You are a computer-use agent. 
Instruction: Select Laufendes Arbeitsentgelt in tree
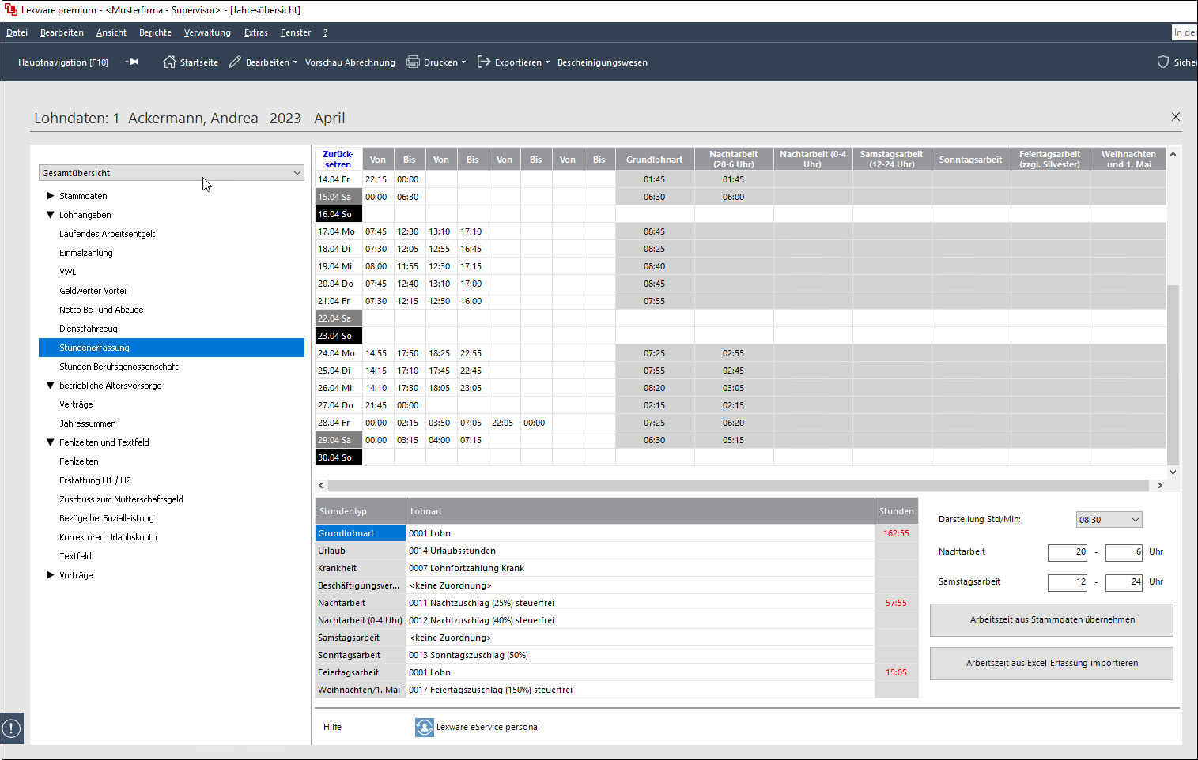click(107, 234)
